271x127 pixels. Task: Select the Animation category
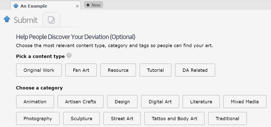[x=35, y=102]
